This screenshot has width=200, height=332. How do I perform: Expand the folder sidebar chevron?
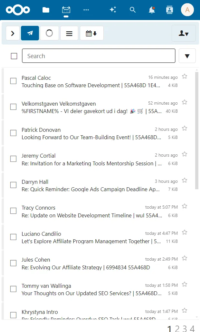coord(13,33)
